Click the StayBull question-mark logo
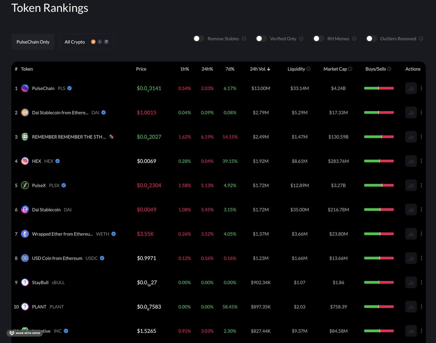This screenshot has height=343, width=436. point(25,282)
